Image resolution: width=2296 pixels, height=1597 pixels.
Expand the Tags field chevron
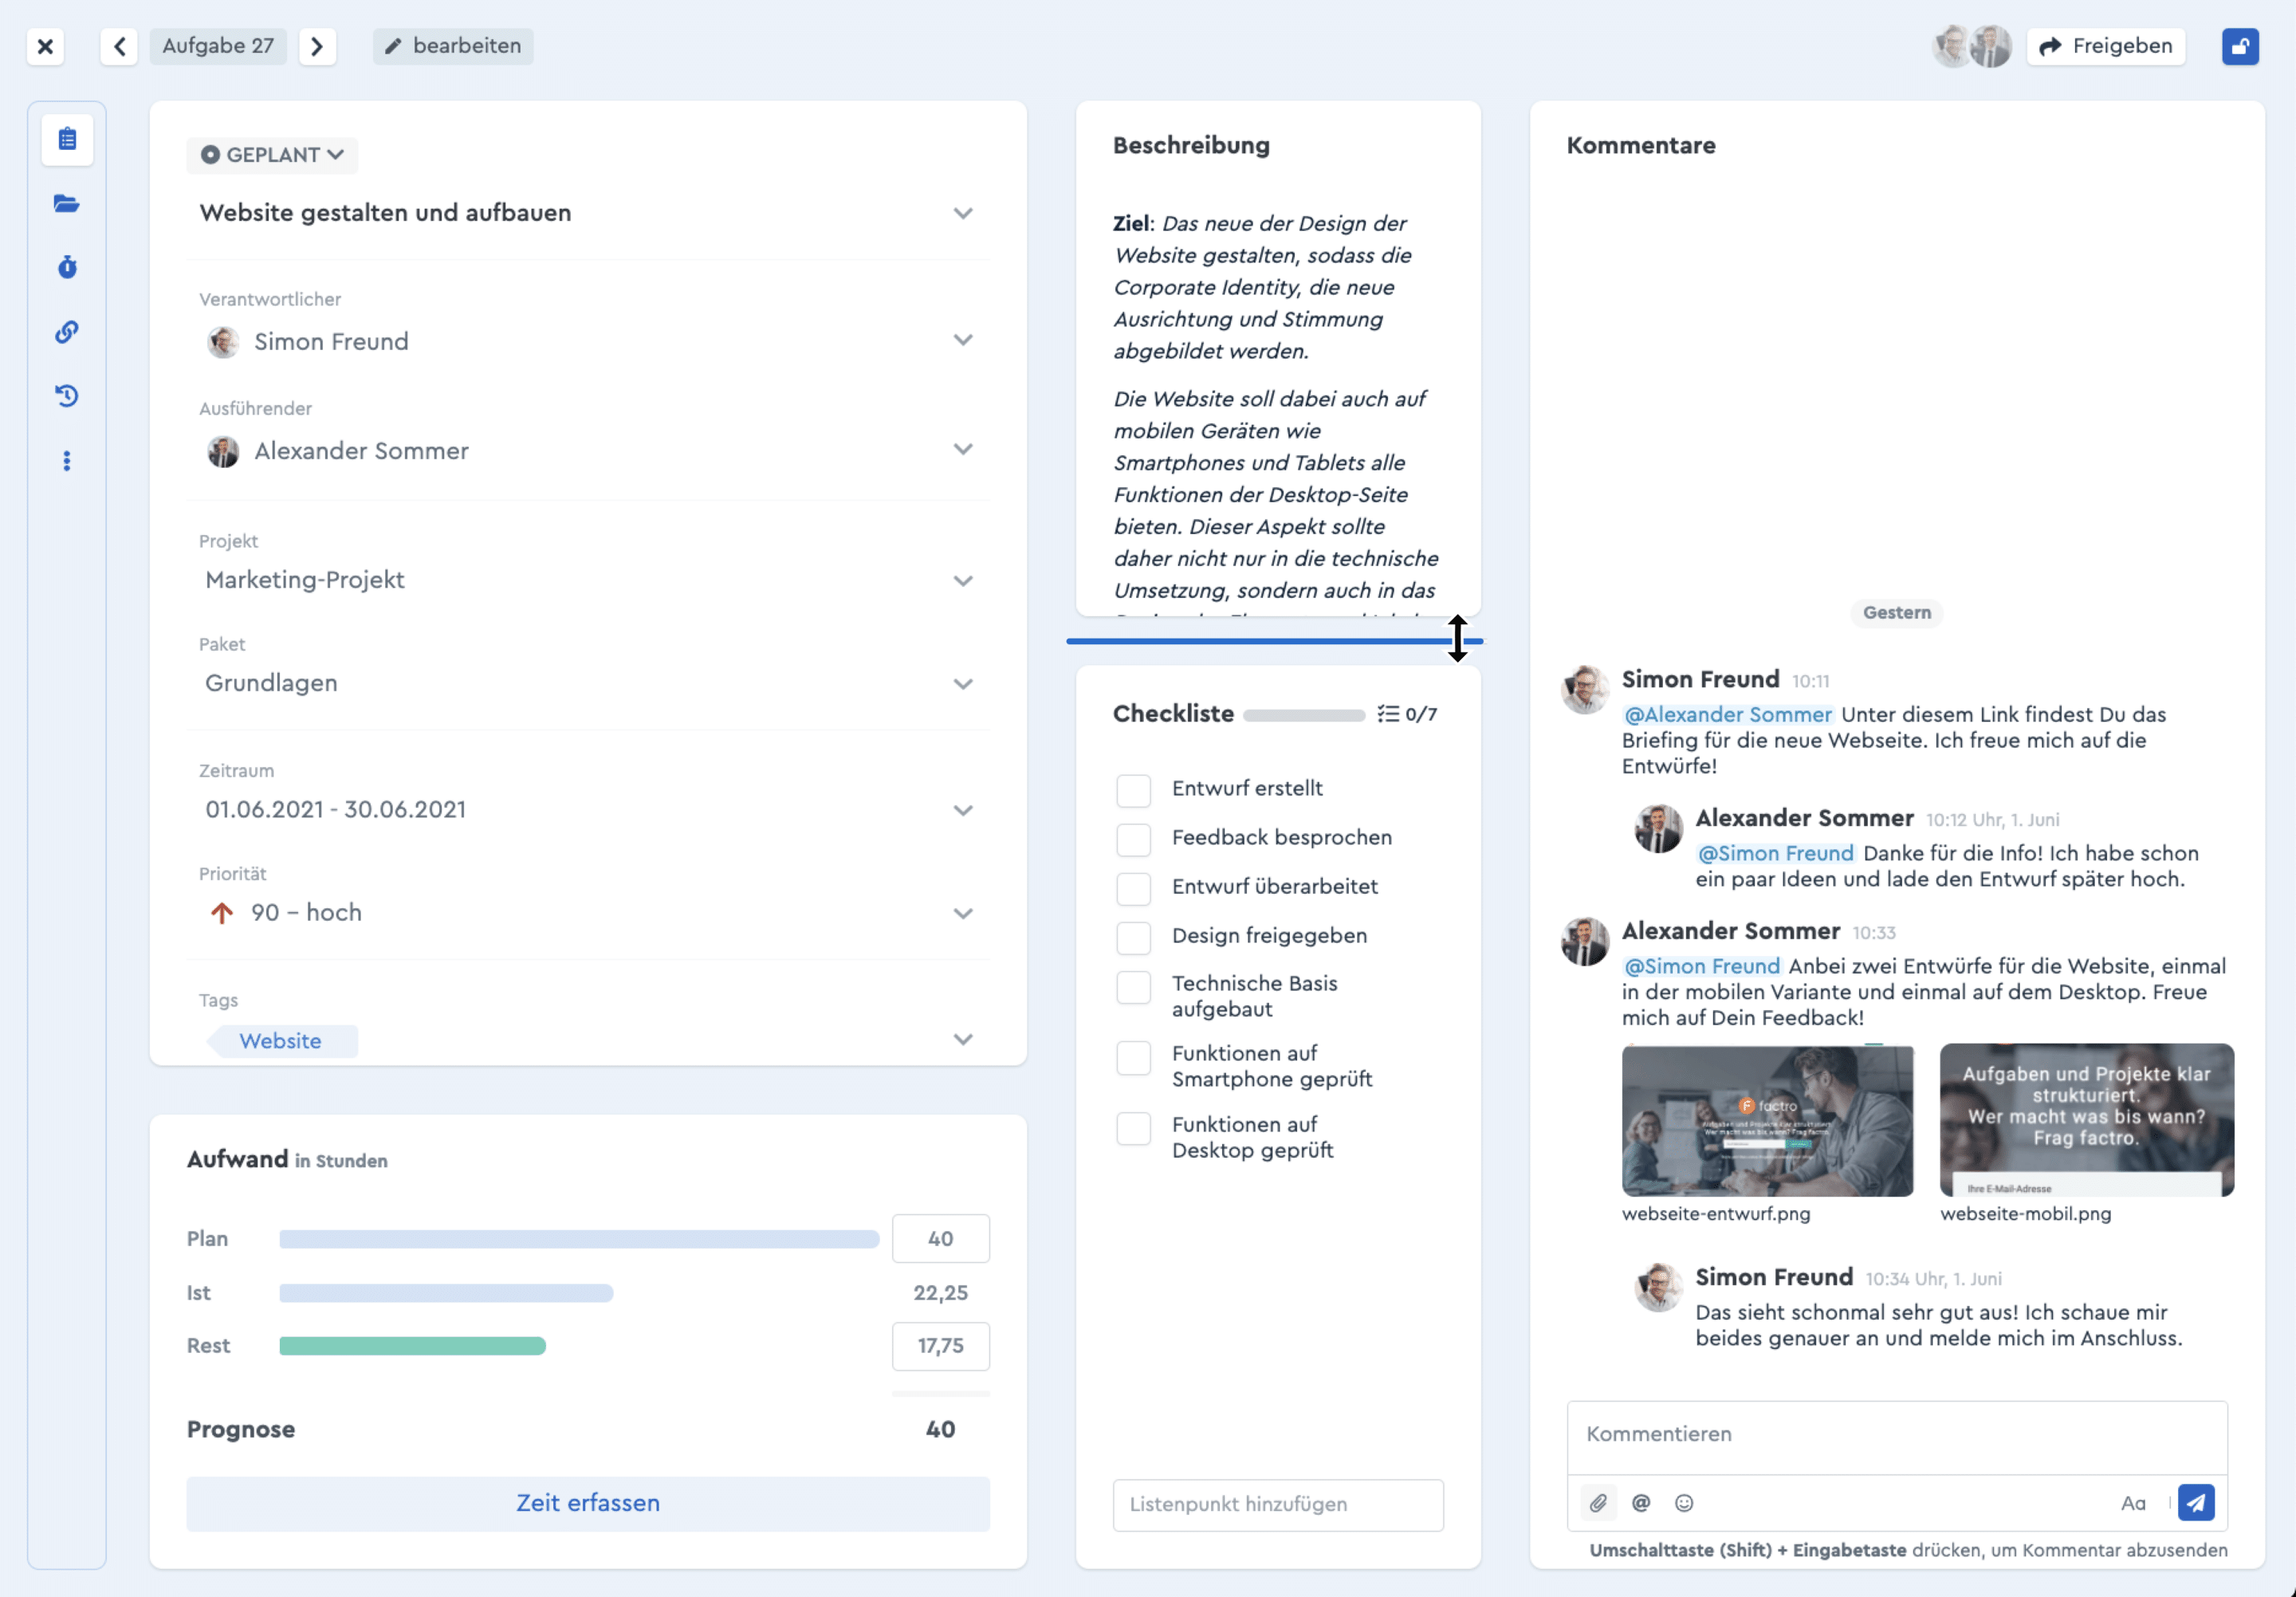962,1039
